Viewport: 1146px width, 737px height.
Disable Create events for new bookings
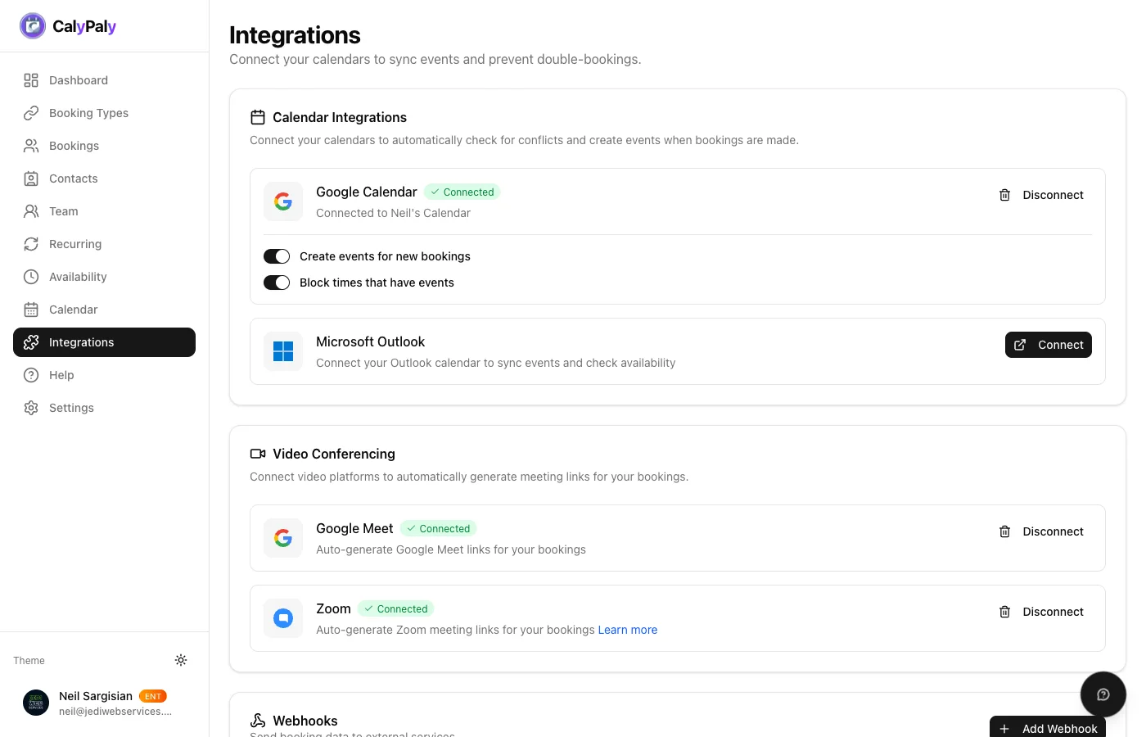click(277, 256)
